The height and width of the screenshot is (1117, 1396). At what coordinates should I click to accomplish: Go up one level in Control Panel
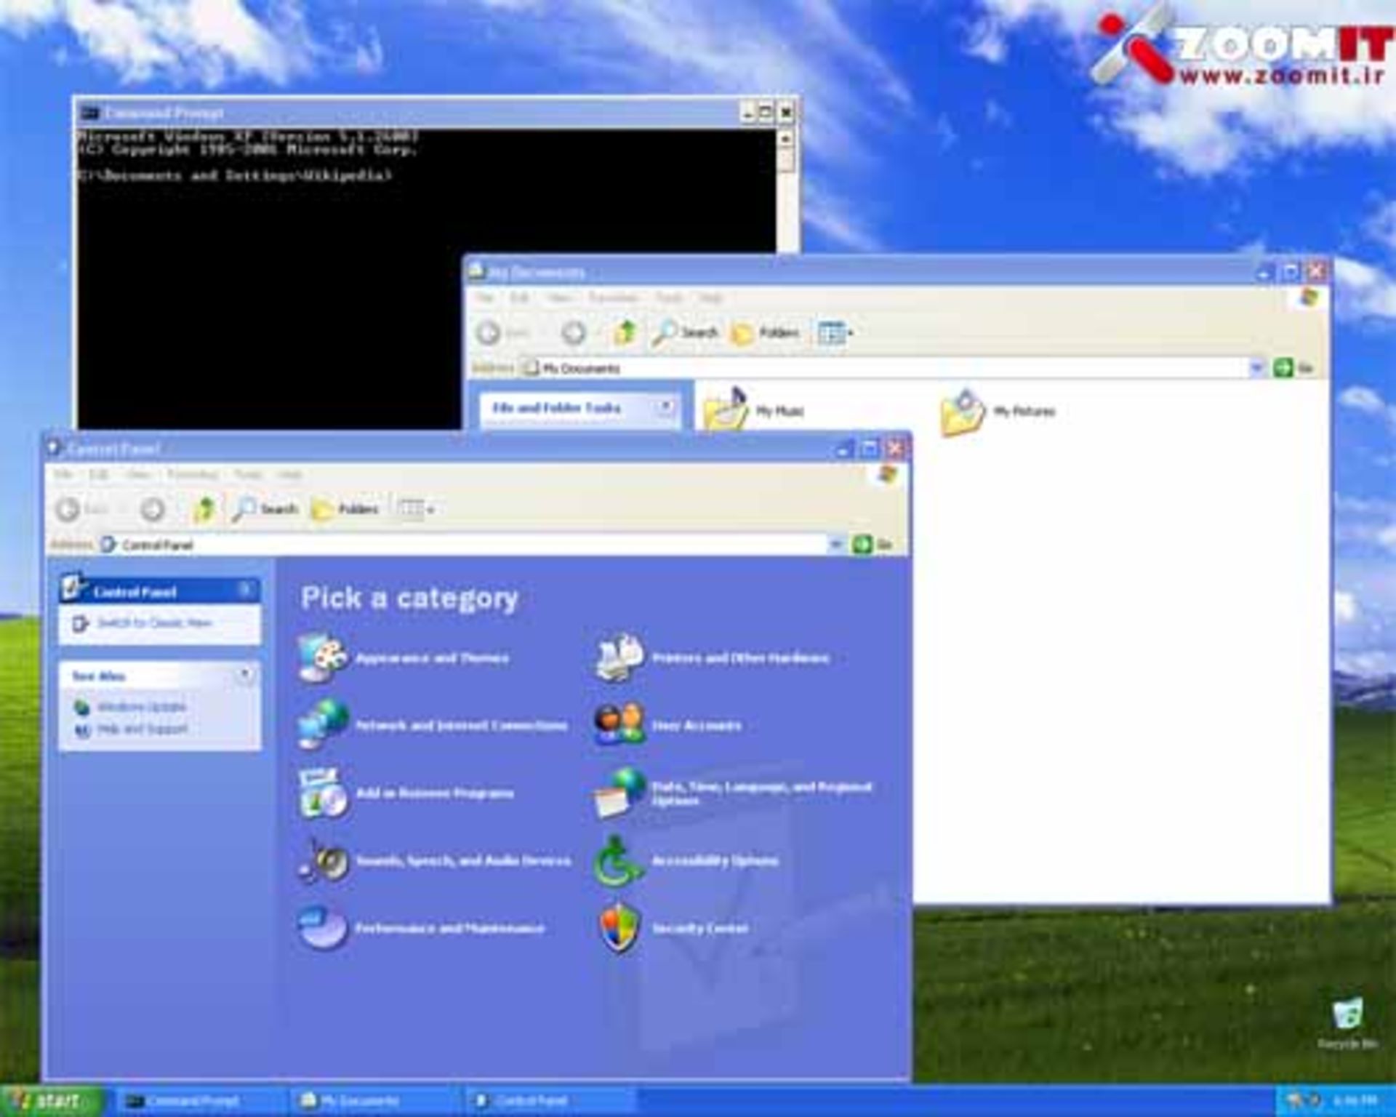(204, 509)
